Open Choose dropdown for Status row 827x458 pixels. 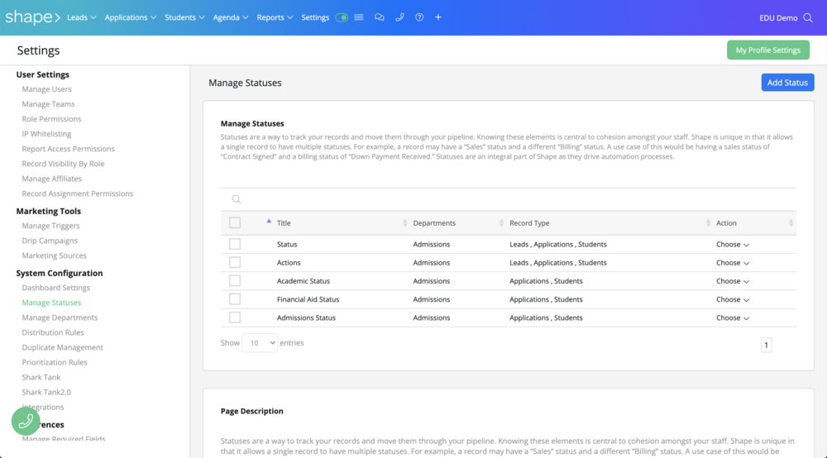[x=733, y=245]
